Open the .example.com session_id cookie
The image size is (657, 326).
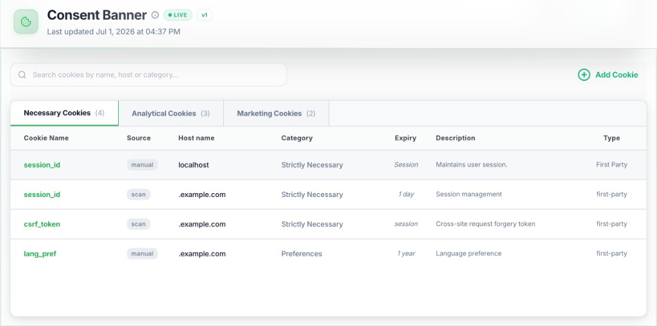point(42,194)
